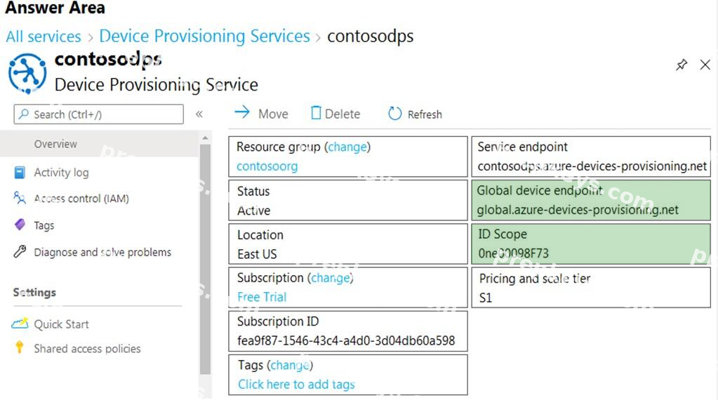This screenshot has width=718, height=400.
Task: Click the contosodps breadcrumb text
Action: (370, 36)
